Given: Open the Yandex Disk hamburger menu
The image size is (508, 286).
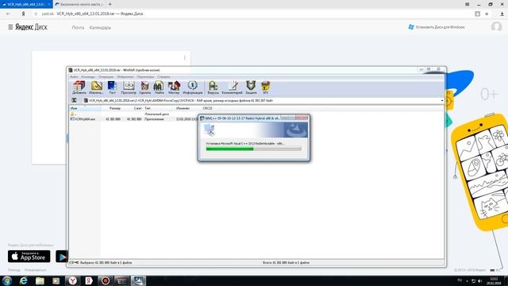Looking at the screenshot, I should pyautogui.click(x=10, y=27).
